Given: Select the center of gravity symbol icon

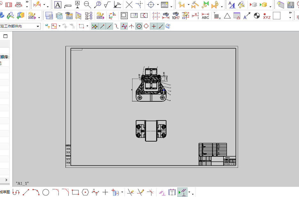Looking at the screenshot, I should [x=257, y=16].
